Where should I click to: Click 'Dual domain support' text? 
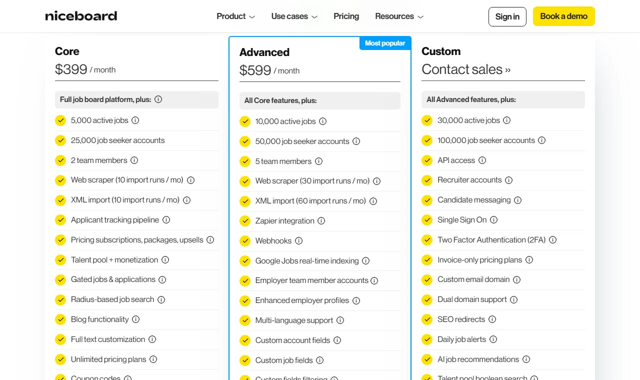click(x=472, y=299)
